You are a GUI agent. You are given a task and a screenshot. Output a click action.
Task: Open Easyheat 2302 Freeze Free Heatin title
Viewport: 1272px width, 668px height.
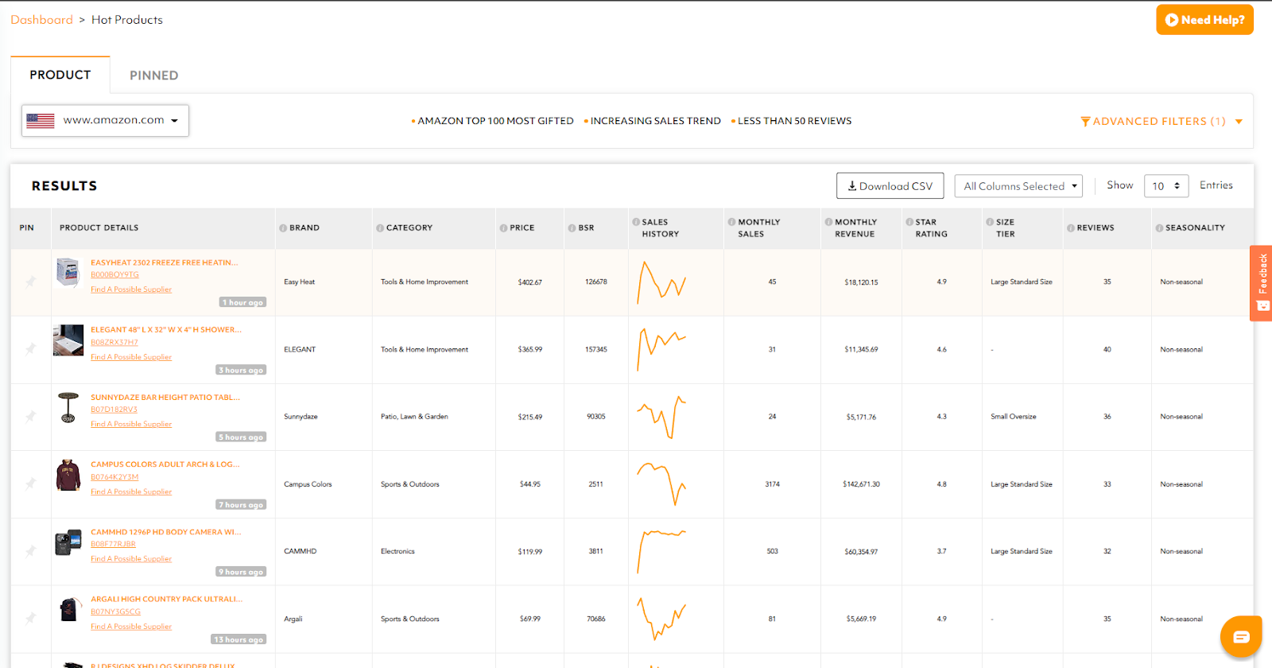click(165, 262)
